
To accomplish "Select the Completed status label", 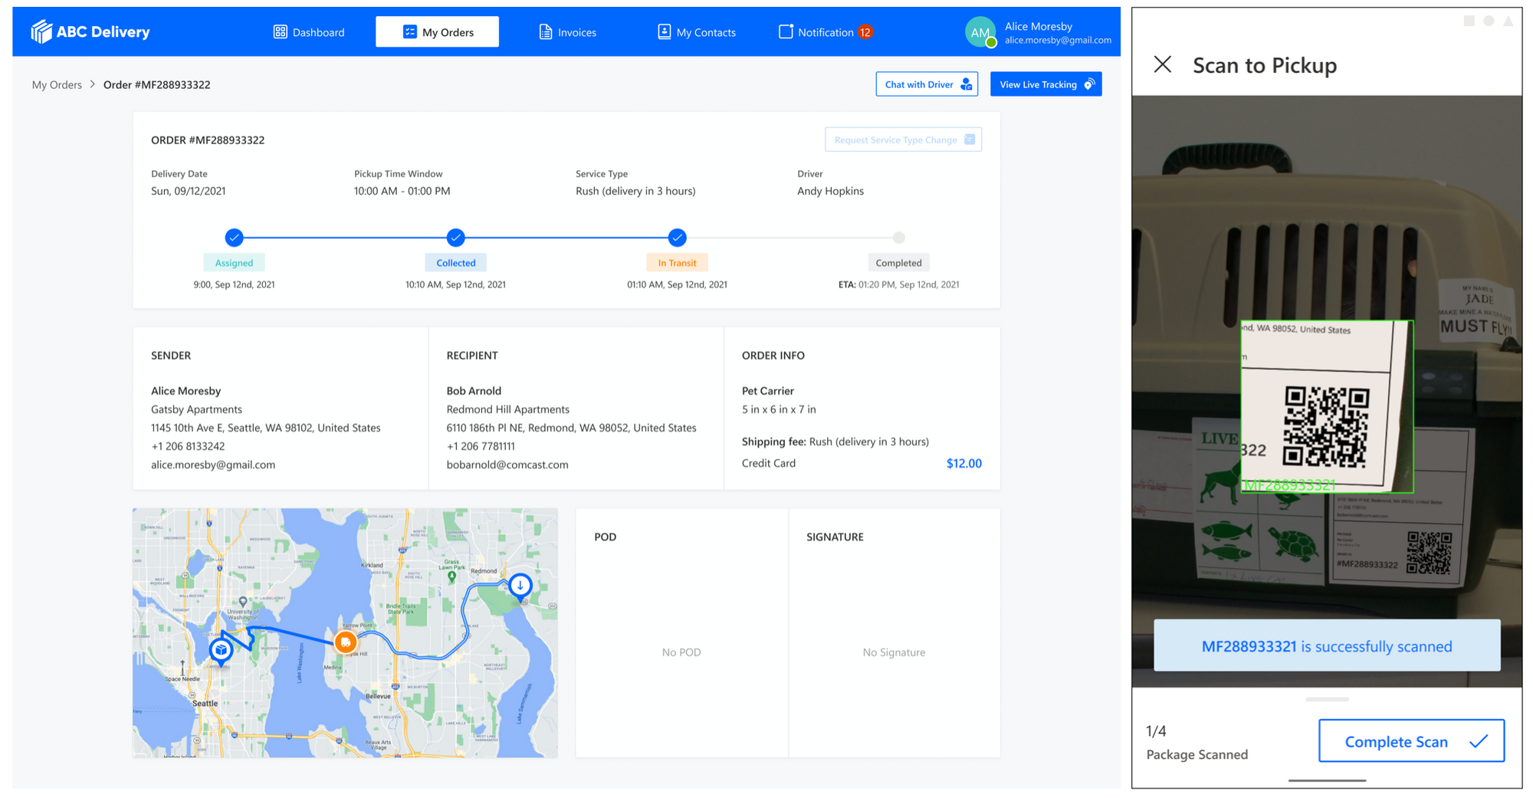I will coord(898,263).
